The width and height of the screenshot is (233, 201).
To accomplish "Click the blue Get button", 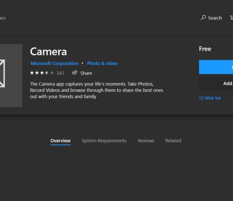I will (x=216, y=67).
